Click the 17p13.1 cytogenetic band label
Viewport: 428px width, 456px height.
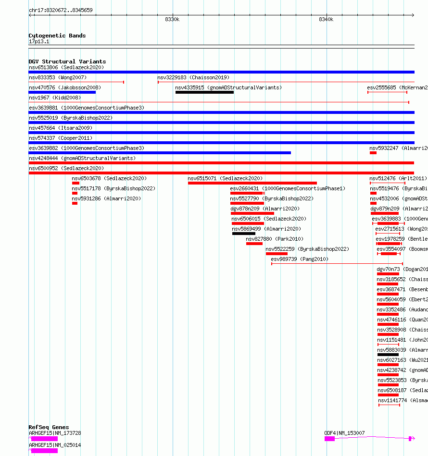click(x=39, y=42)
